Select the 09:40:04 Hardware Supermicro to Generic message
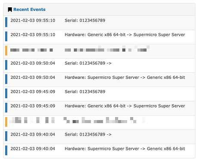This screenshot has width=198, height=161. tap(125, 149)
